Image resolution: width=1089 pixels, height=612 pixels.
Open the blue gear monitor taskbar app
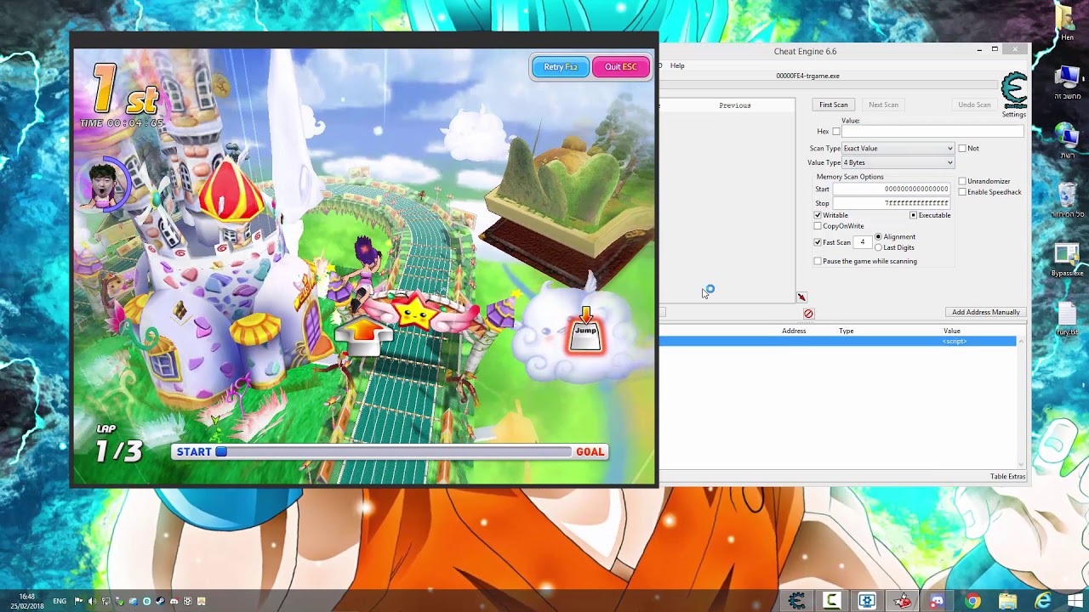[x=867, y=601]
